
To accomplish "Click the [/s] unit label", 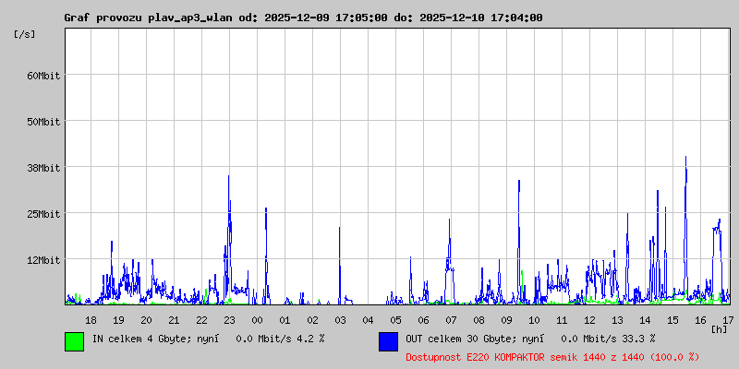I will [x=25, y=34].
